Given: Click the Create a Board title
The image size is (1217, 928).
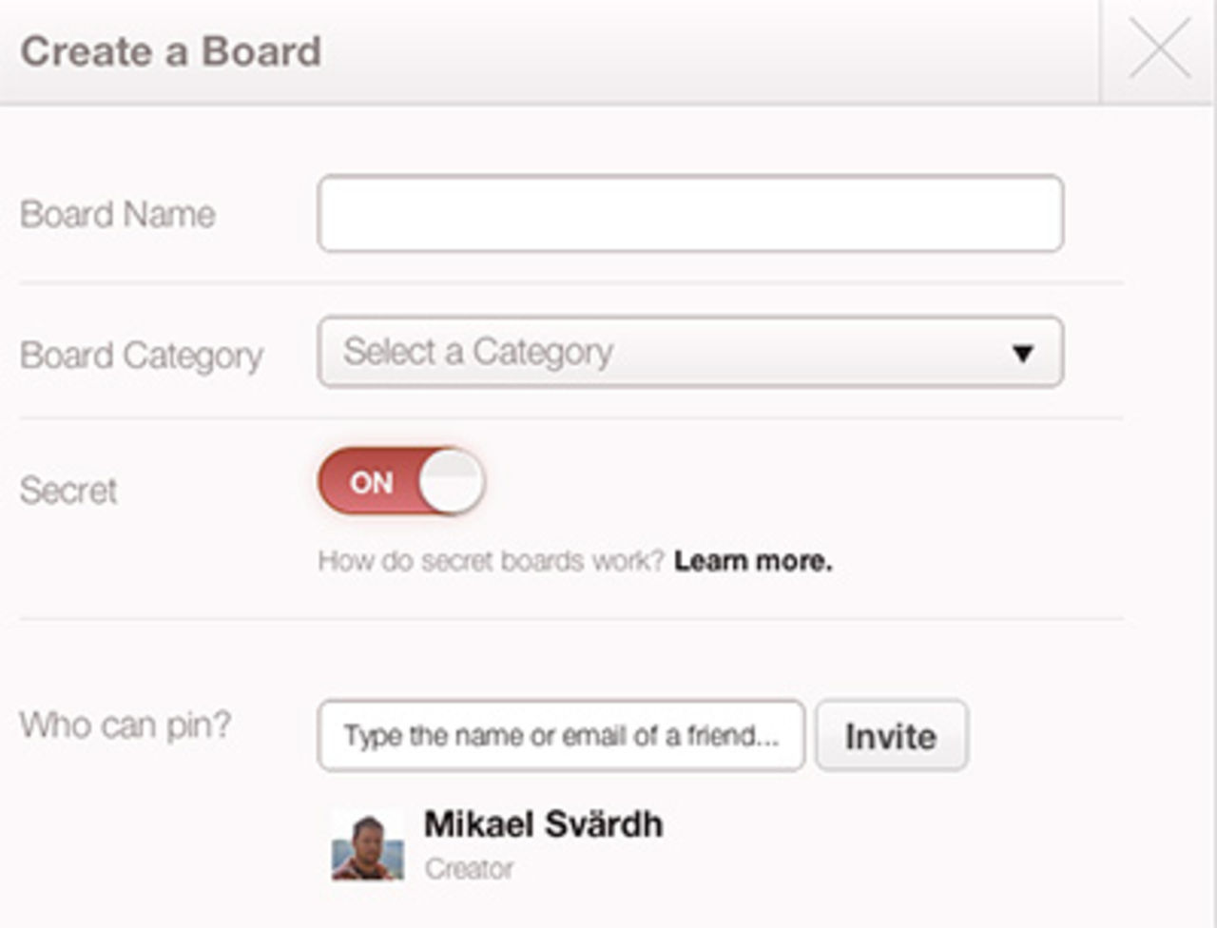Looking at the screenshot, I should [x=171, y=51].
